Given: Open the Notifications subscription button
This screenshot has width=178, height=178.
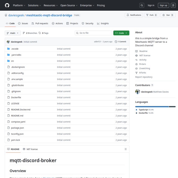Looking at the screenshot, I should click(134, 15).
